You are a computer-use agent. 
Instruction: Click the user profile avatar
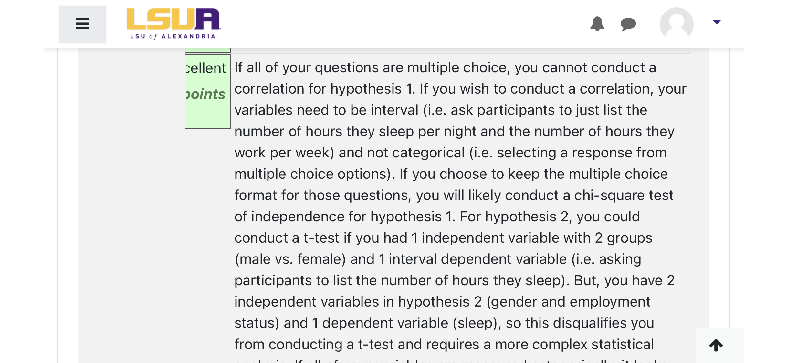(677, 24)
